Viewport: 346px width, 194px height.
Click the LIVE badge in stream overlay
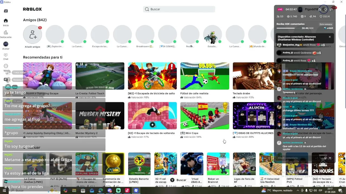(280, 9)
